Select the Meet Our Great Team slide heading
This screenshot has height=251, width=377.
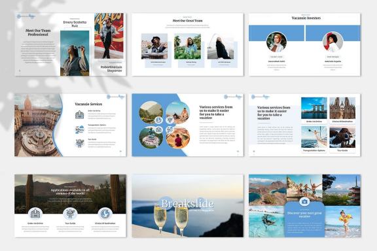[x=188, y=21]
